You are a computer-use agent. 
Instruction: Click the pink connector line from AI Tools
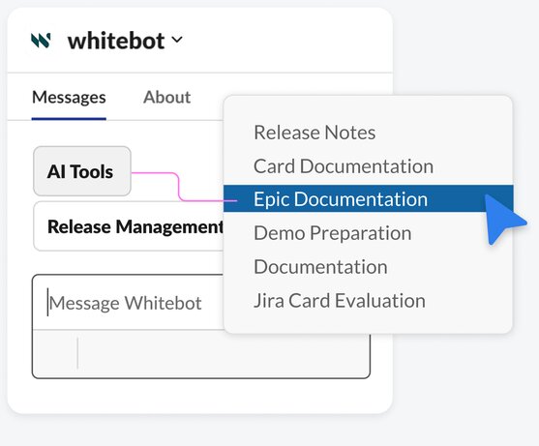pyautogui.click(x=184, y=187)
